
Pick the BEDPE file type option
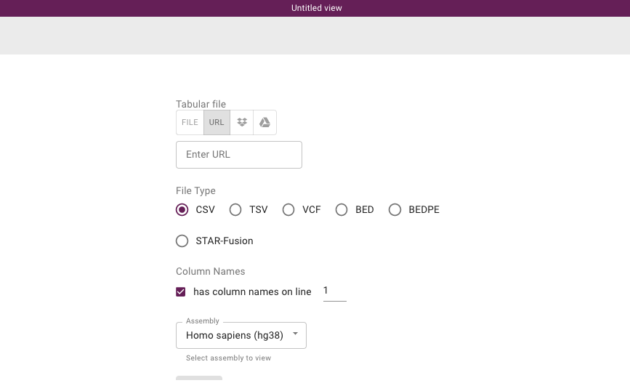coord(395,210)
